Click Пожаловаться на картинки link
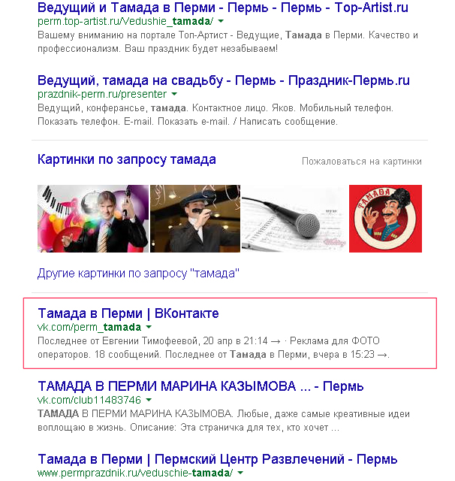 click(x=362, y=162)
